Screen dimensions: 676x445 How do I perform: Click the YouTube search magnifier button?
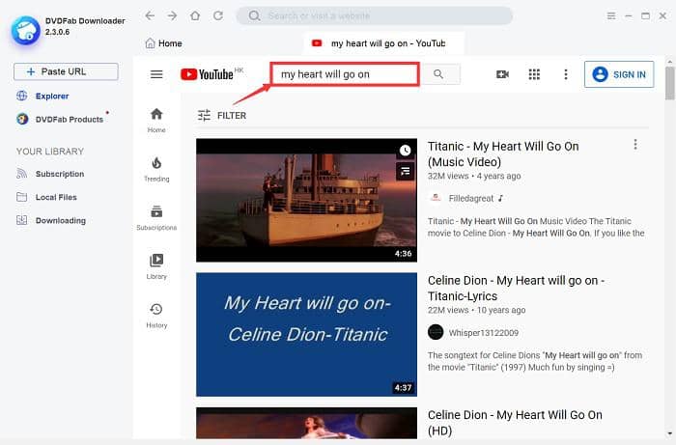(x=438, y=74)
